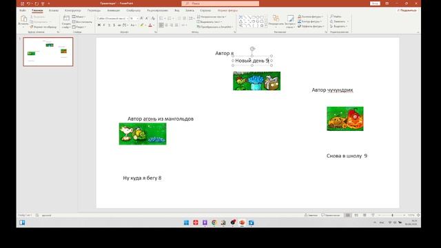
Task: Open the Shape Effects dropdown
Action: click(x=311, y=26)
